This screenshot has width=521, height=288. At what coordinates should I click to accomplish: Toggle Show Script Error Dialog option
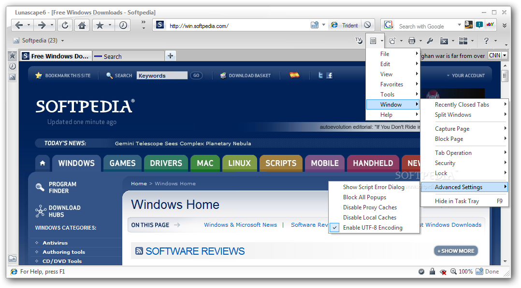point(374,187)
